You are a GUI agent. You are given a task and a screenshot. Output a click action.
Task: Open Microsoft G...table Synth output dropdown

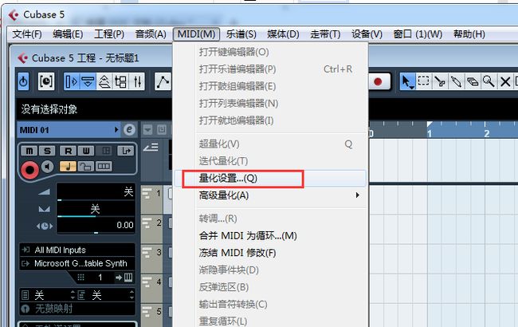[77, 263]
